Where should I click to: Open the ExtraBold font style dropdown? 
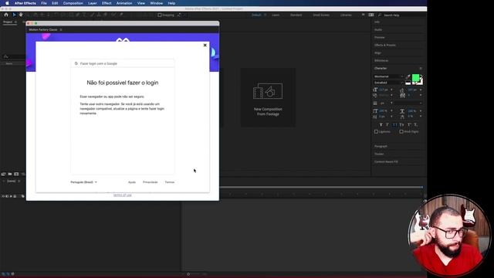tap(388, 83)
